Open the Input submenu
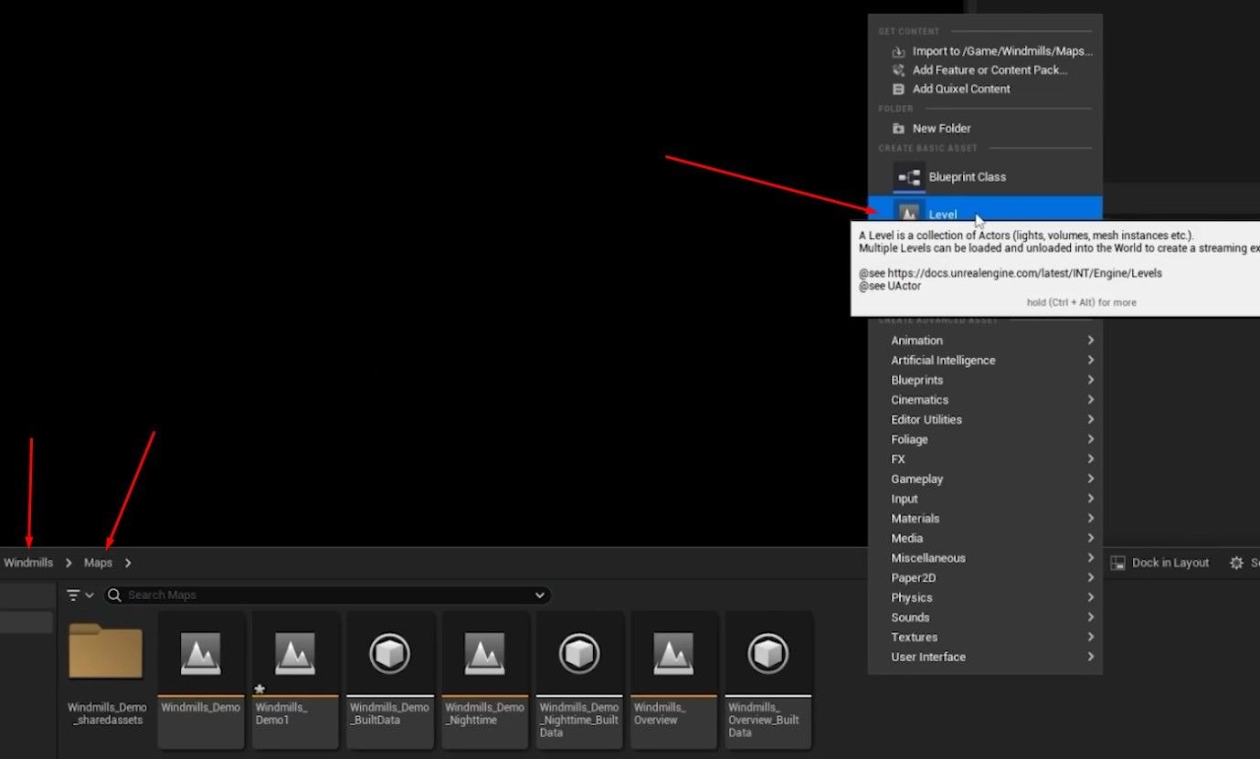1260x759 pixels. [x=985, y=500]
